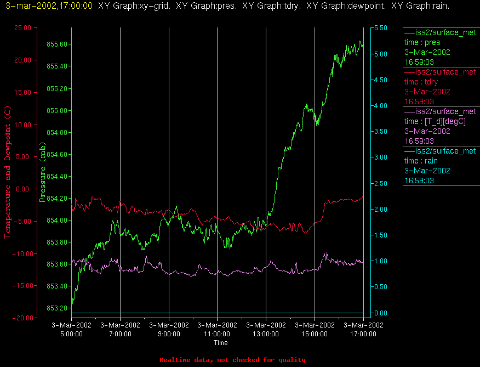
Task: Click the violet dewpoint legend line sample
Action: click(x=409, y=111)
